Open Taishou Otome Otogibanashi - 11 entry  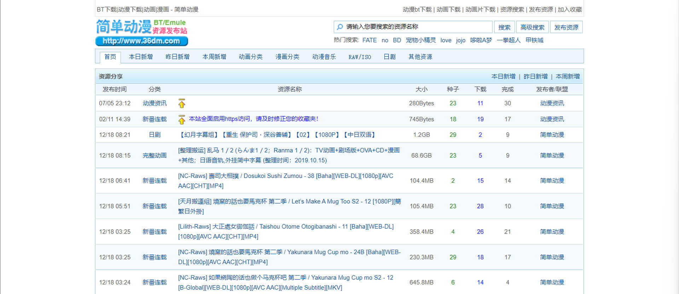coord(286,231)
